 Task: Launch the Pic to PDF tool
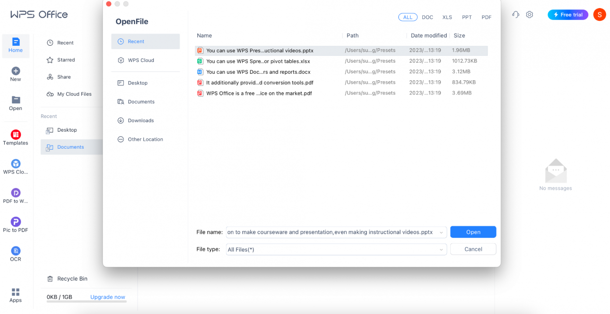16,225
